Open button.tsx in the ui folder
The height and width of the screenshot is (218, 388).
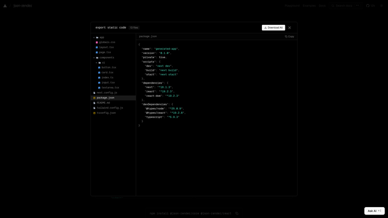[x=113, y=67]
